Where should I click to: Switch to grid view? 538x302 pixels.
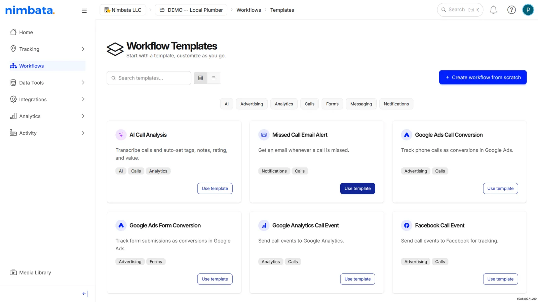(x=200, y=78)
